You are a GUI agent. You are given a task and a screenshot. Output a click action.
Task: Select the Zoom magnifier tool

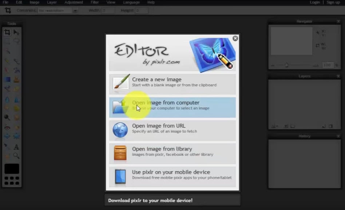pos(16,156)
